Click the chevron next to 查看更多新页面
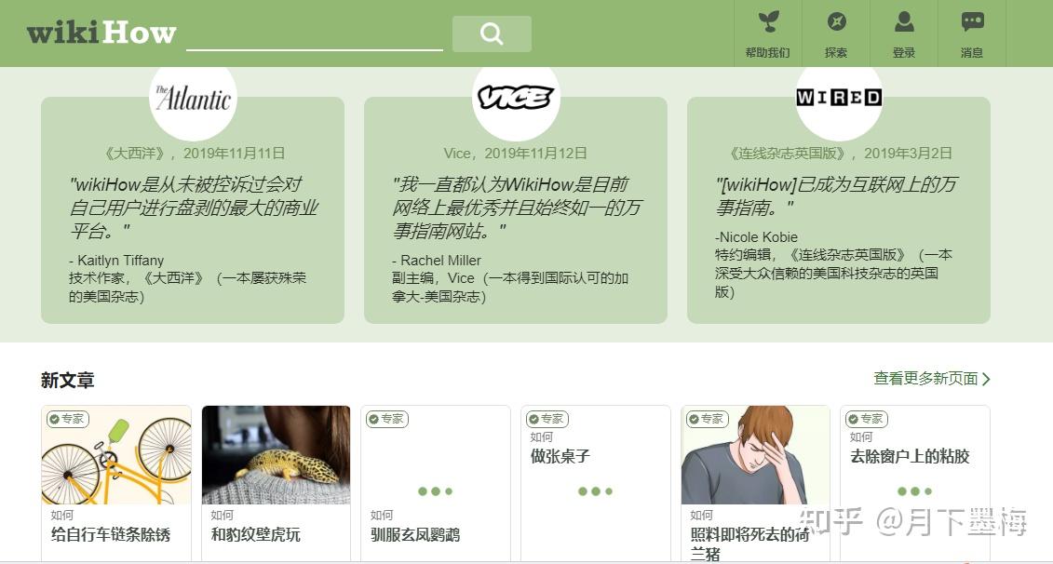Image resolution: width=1053 pixels, height=564 pixels. click(986, 380)
